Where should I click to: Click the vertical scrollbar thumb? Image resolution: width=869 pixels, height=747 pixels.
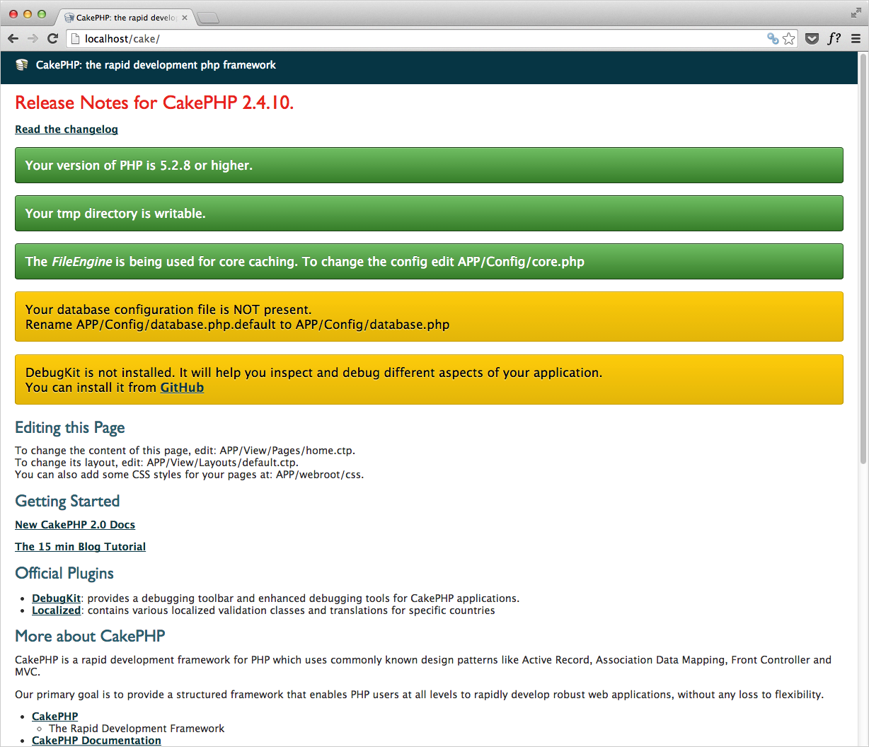(x=863, y=258)
